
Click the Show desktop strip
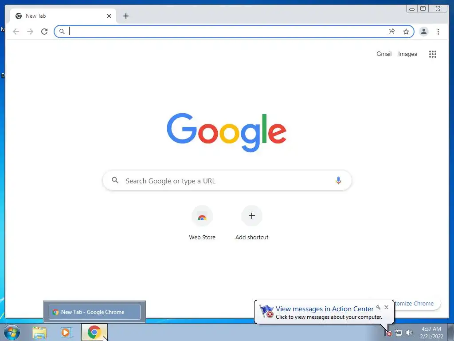[451, 333]
